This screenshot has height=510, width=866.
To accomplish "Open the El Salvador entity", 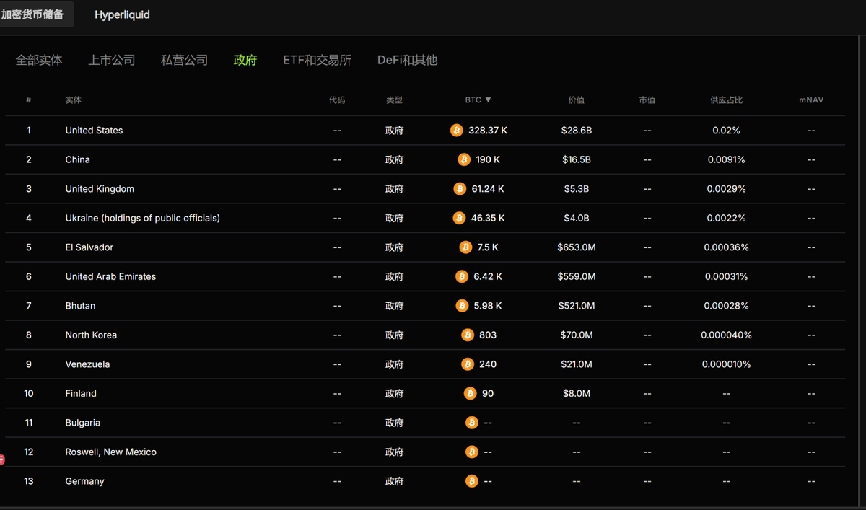I will [89, 247].
